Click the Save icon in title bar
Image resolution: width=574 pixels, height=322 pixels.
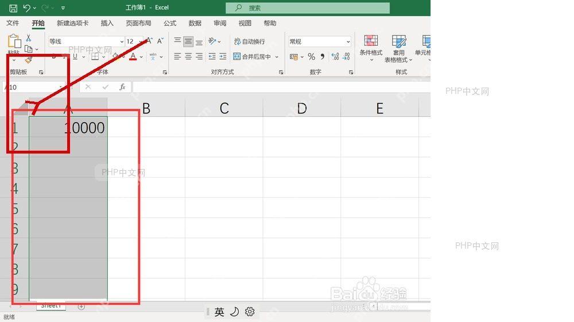(x=13, y=8)
